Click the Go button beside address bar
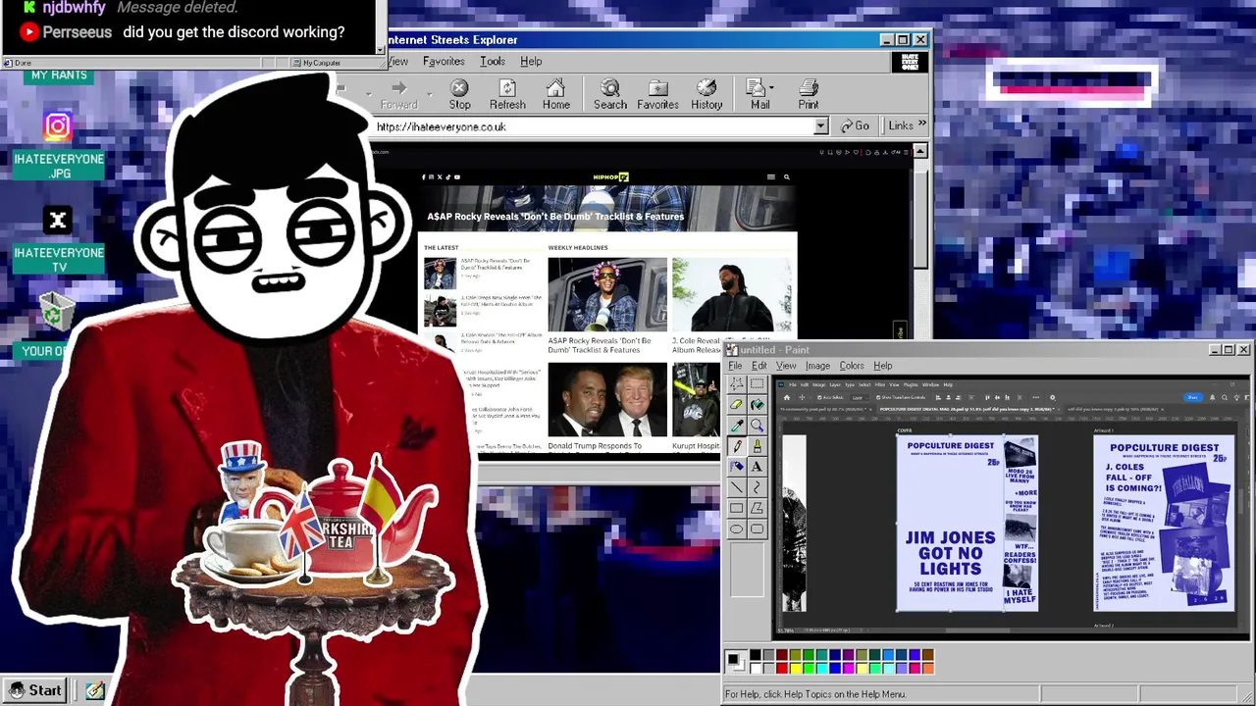 855,126
